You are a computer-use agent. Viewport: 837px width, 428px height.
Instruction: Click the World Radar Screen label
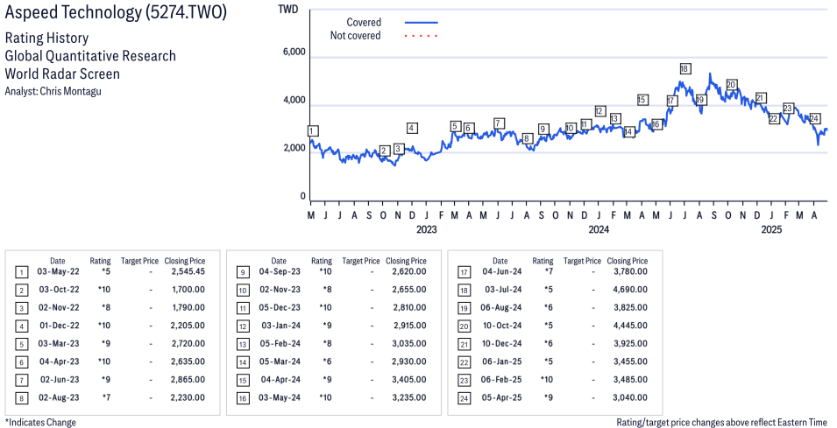pos(62,74)
